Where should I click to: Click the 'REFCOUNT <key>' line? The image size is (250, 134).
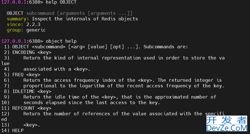coord(32,108)
